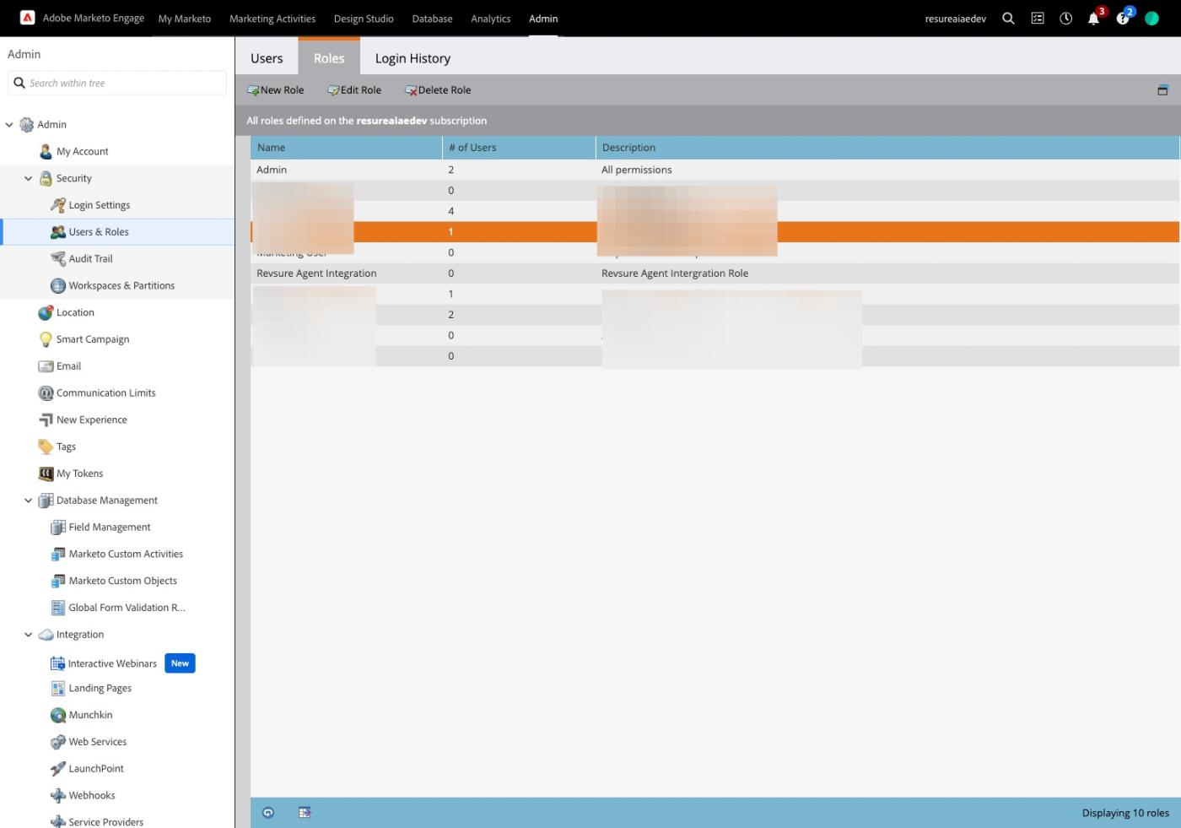Open the green user avatar

[x=1151, y=19]
